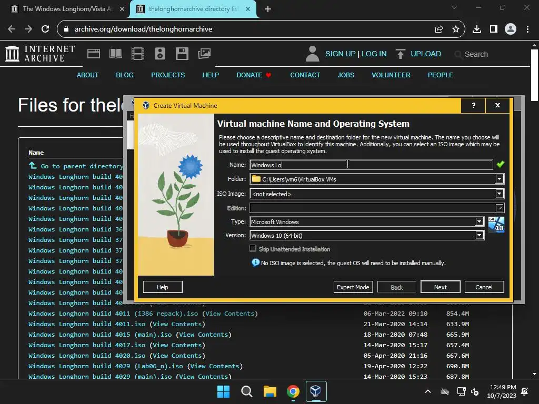Open Chrome tab search chevron
This screenshot has height=404, width=539.
(454, 7)
